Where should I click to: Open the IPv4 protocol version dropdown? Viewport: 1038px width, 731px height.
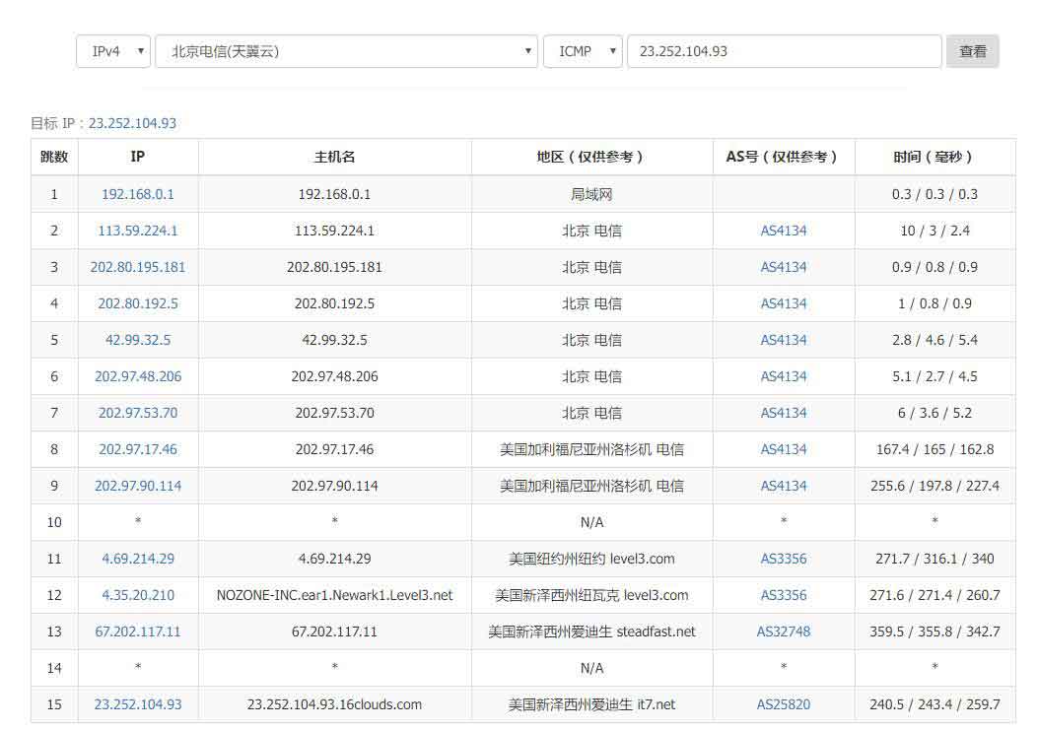113,51
